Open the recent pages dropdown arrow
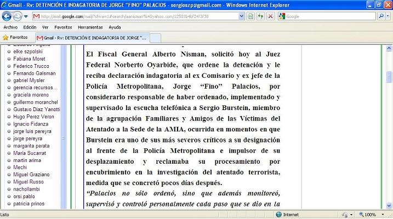Image resolution: width=393 pixels, height=219 pixels. coord(26,16)
